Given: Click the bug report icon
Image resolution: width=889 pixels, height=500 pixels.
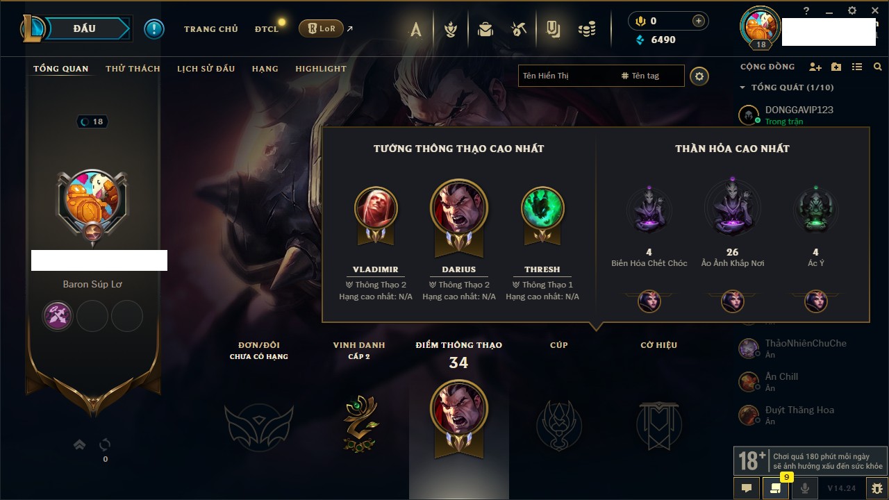Looking at the screenshot, I should pyautogui.click(x=876, y=488).
